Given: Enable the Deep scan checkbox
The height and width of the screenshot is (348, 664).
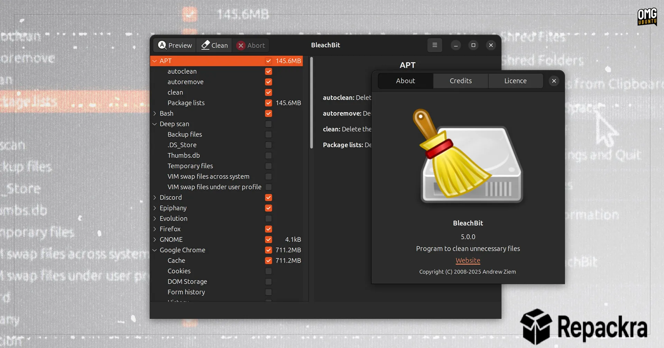Looking at the screenshot, I should [268, 124].
